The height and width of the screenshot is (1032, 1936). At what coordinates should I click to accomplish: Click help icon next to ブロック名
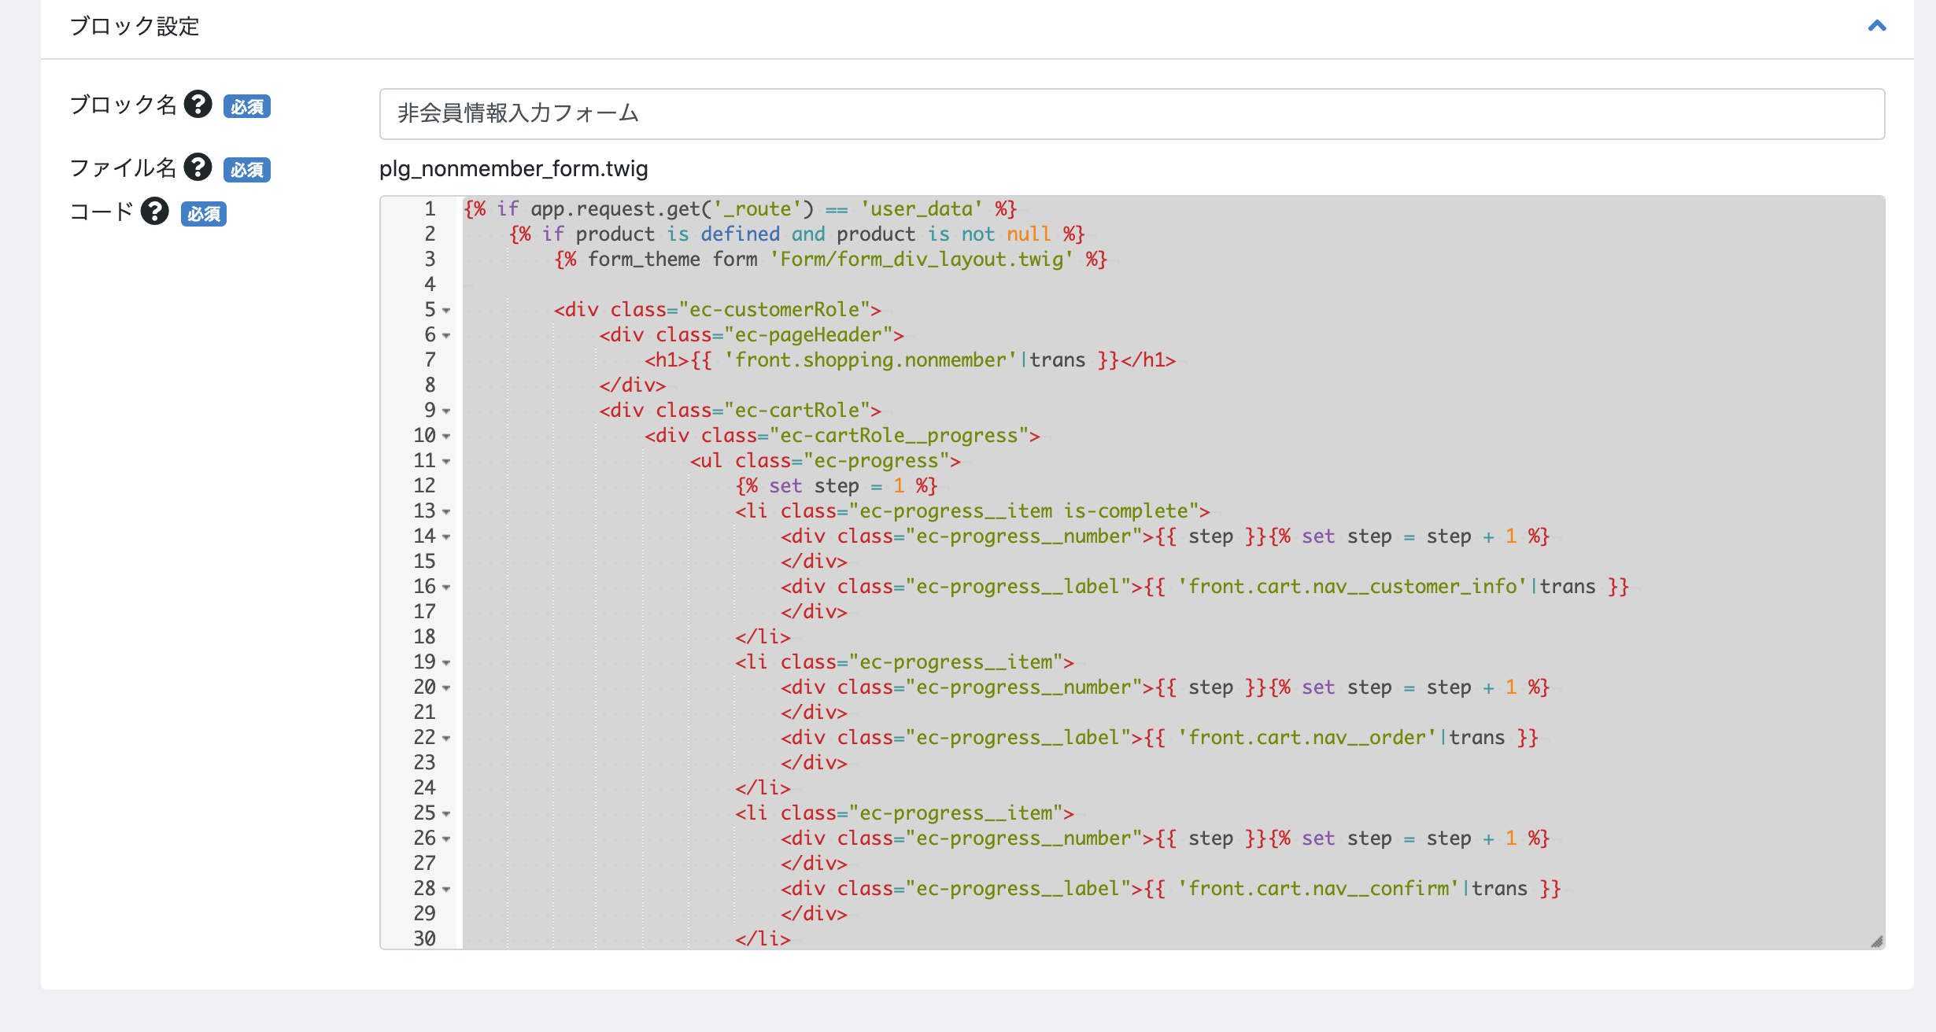(198, 105)
